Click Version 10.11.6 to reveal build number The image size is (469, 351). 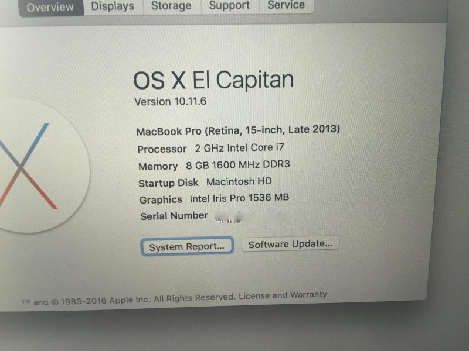171,101
